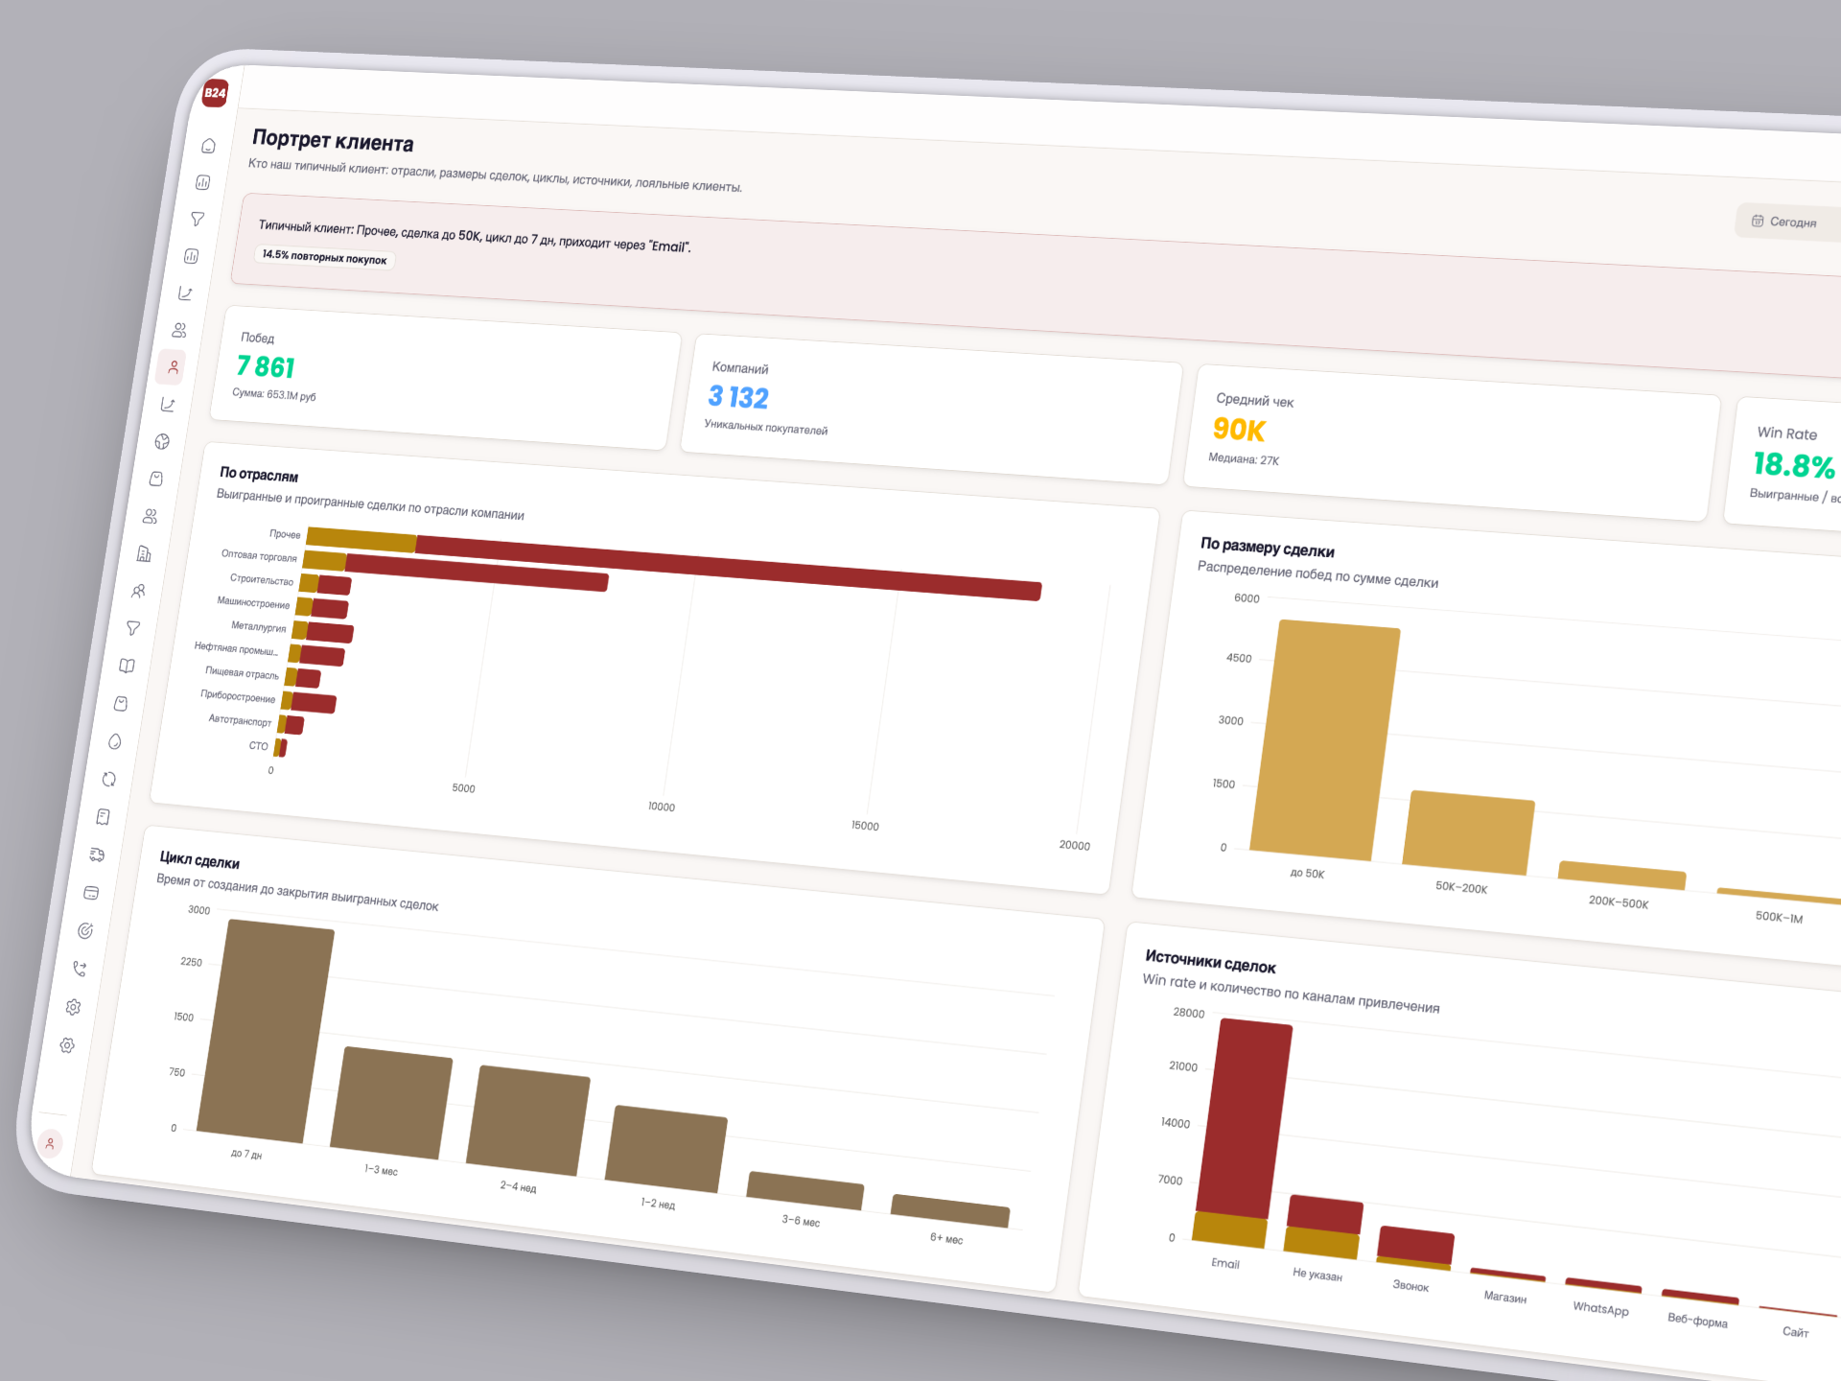Click the B24 logo in the top corner
The width and height of the screenshot is (1841, 1381).
point(214,92)
